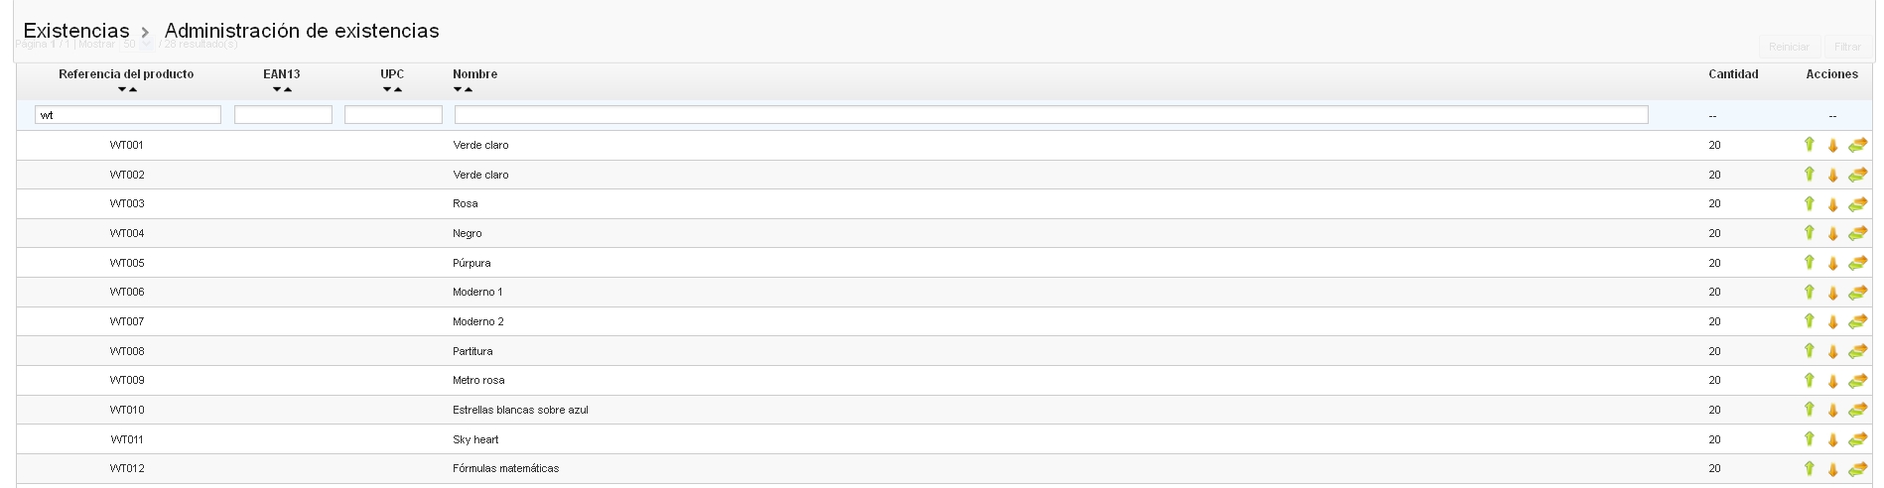Image resolution: width=1884 pixels, height=488 pixels.
Task: Focus the Nombre filter field
Action: [1050, 115]
